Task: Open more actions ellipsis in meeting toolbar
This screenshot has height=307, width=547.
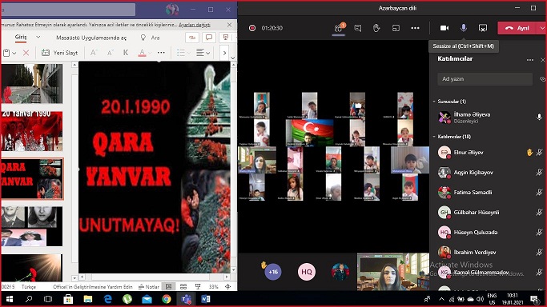Action: [x=415, y=28]
